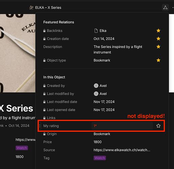
Task: Open the https://www URL on the page behind
Action: pos(25,140)
